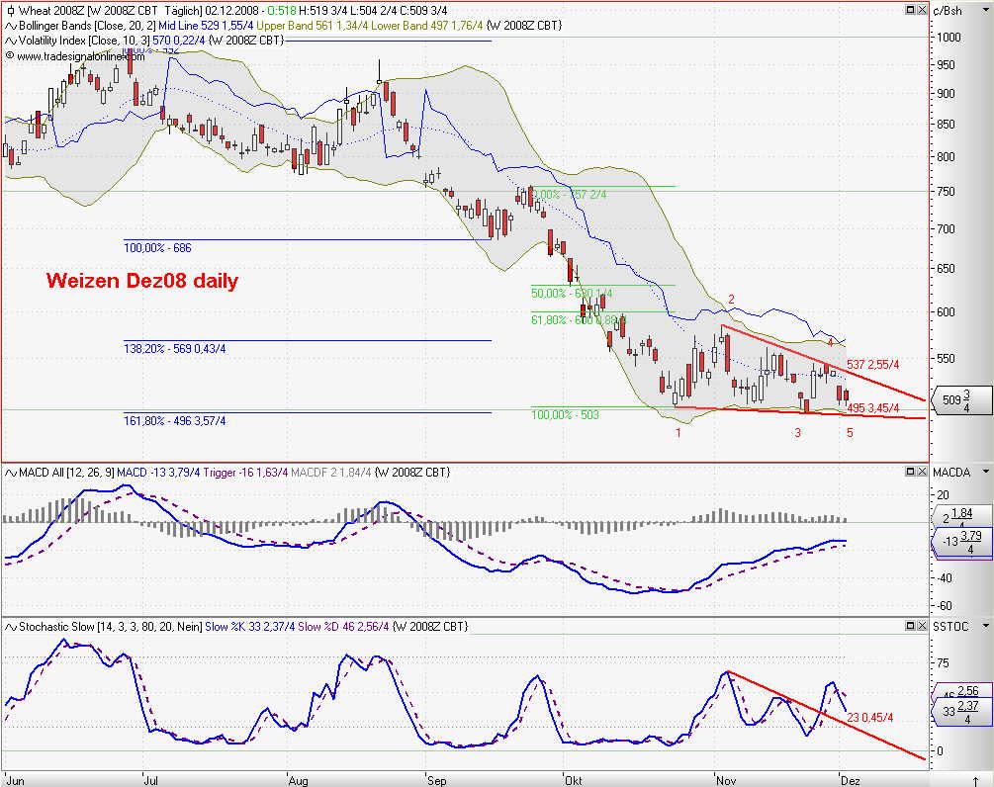Click the candlestick icon beside Wheat 2008Z
Image resolution: width=994 pixels, height=787 pixels.
[10, 11]
